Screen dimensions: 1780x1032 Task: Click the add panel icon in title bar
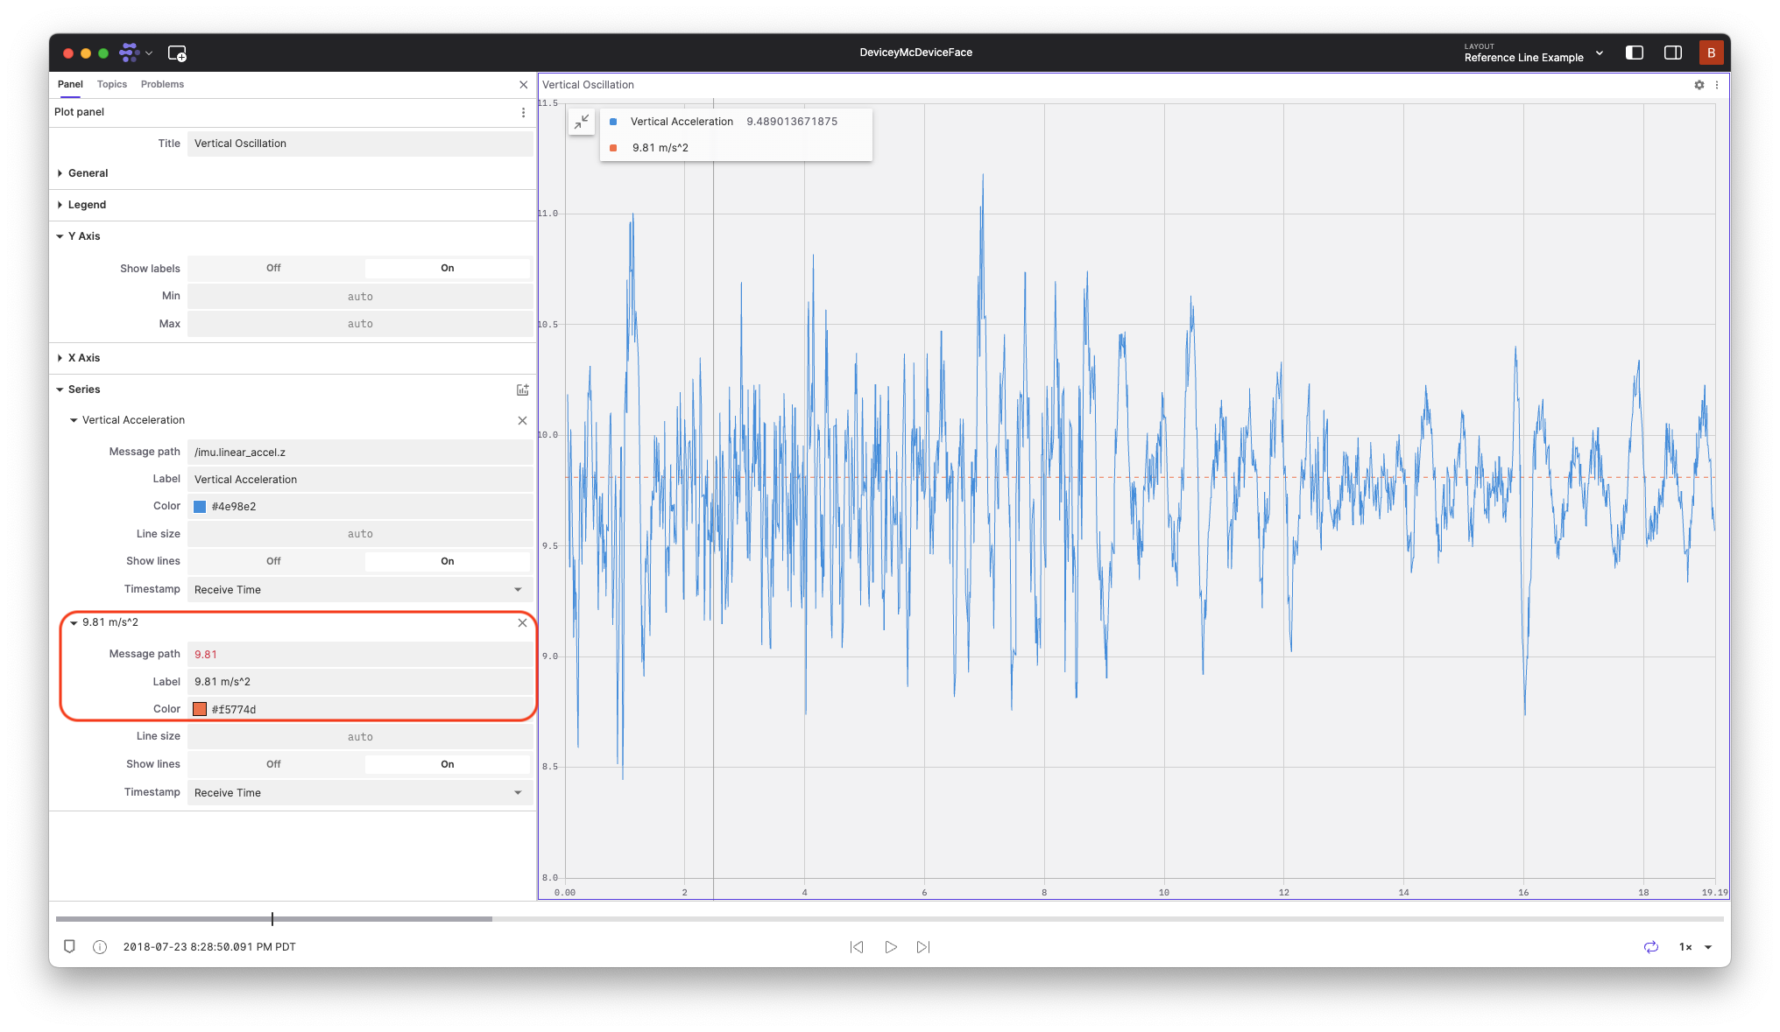point(177,53)
